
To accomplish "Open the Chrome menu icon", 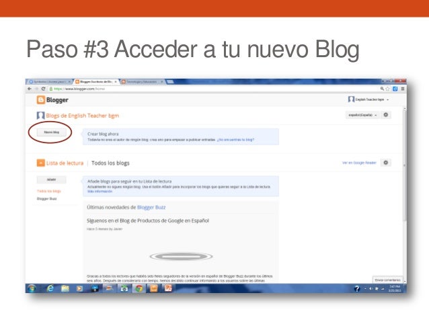I will [403, 89].
